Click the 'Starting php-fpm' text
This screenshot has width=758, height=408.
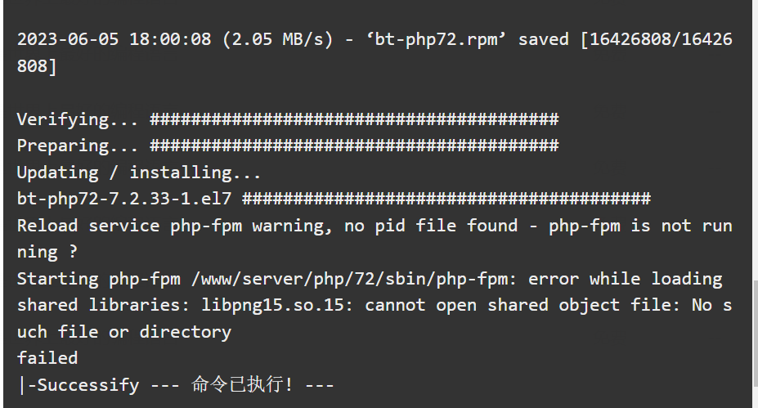click(x=99, y=279)
